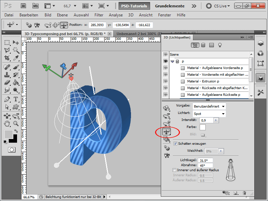Open the Vorgabe dropdown
Image resolution: width=268 pixels, height=201 pixels.
pyautogui.click(x=209, y=106)
